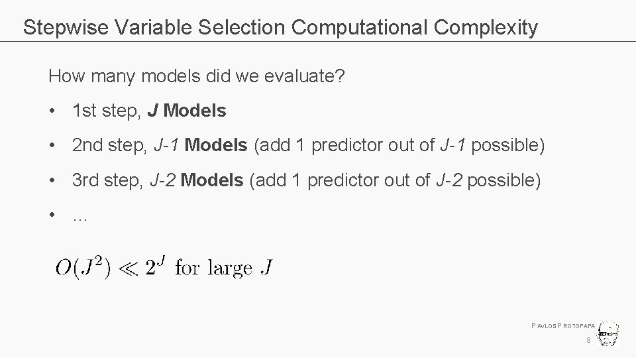Select the 'for large J' formula text
The width and height of the screenshot is (636, 358).
point(223,267)
